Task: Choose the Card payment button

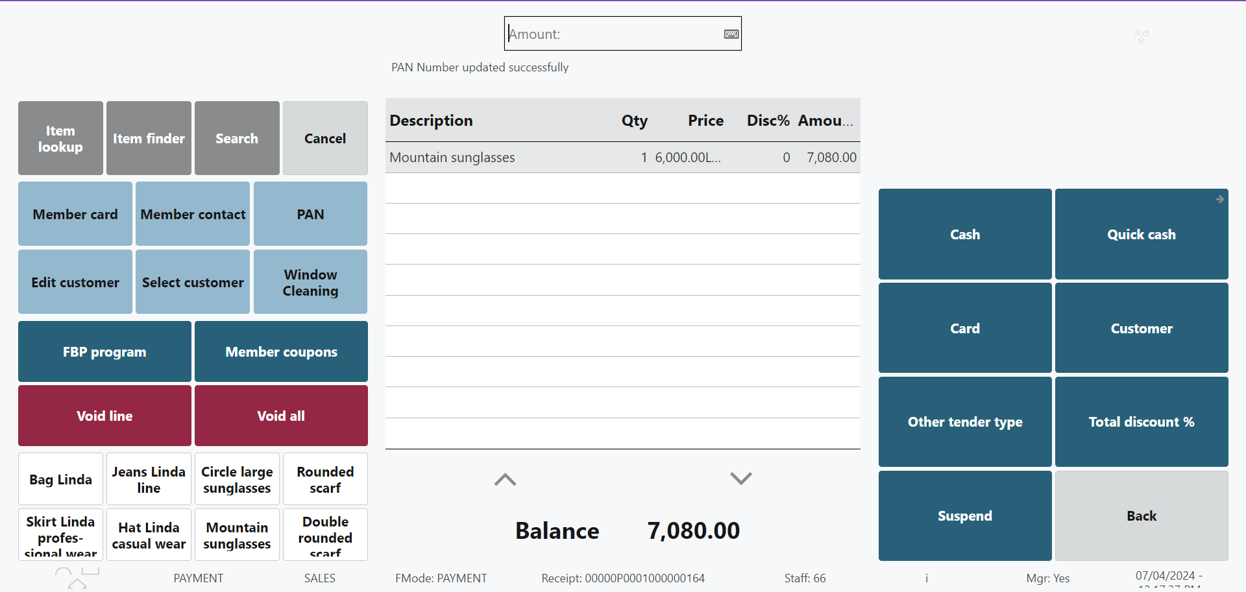Action: (x=964, y=328)
